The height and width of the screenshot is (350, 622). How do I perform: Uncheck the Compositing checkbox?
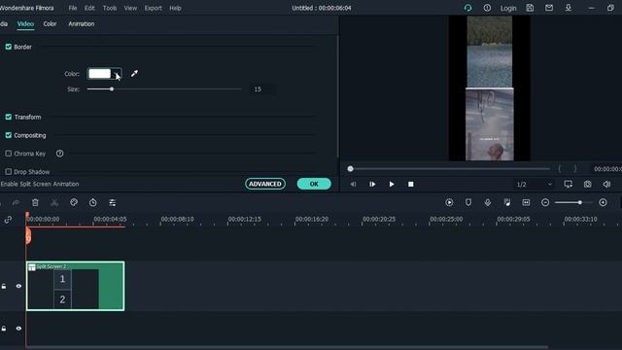(x=9, y=135)
